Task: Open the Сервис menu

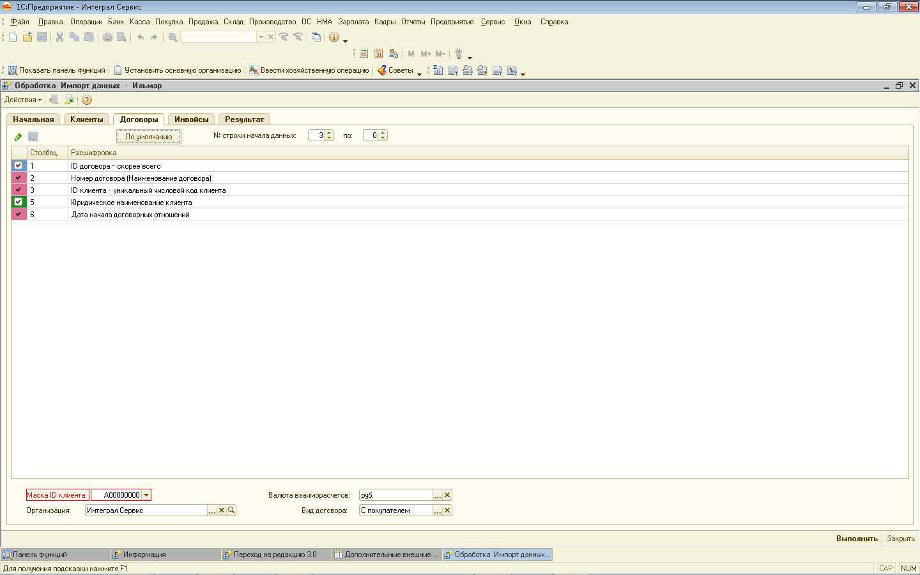Action: coord(493,22)
